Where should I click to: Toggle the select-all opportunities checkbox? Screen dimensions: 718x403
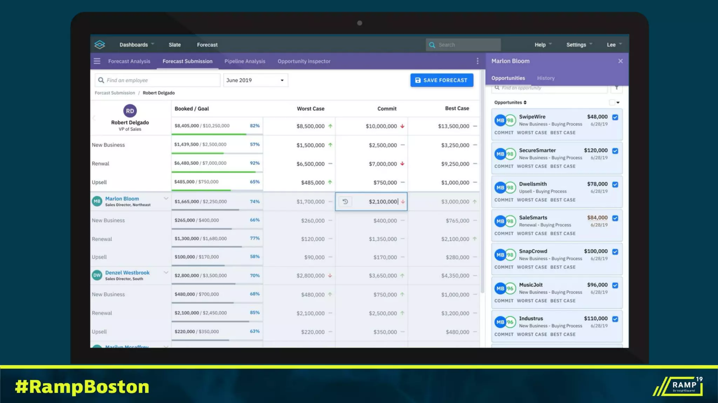coord(612,102)
